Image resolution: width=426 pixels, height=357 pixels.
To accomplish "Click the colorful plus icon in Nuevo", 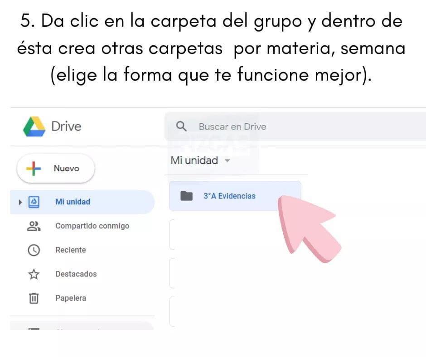I will [33, 169].
